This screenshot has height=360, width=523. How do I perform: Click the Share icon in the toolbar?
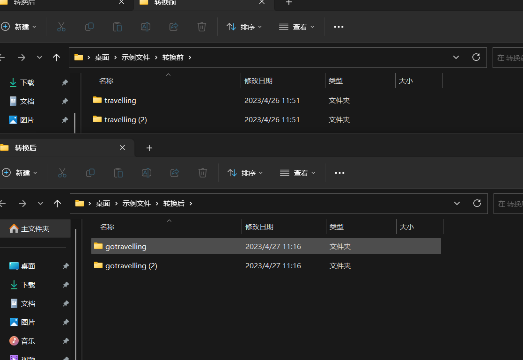point(174,27)
